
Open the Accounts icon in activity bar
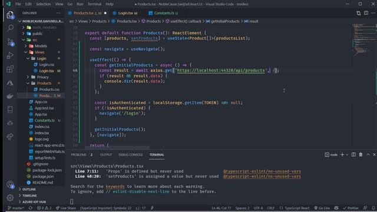[10, 184]
